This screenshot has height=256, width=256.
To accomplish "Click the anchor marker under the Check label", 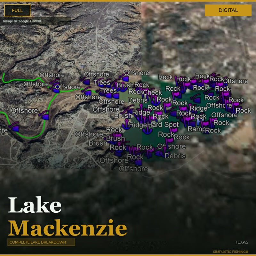I will point(156,101).
